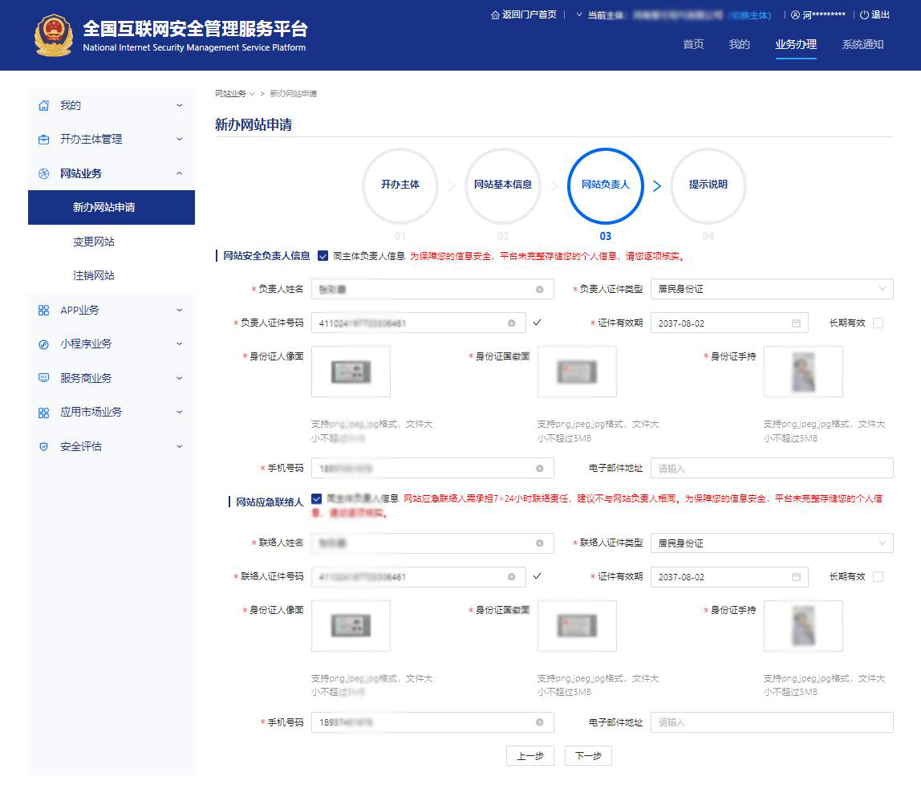The width and height of the screenshot is (921, 797).
Task: Click the 返回门户首页 home icon
Action: [495, 15]
